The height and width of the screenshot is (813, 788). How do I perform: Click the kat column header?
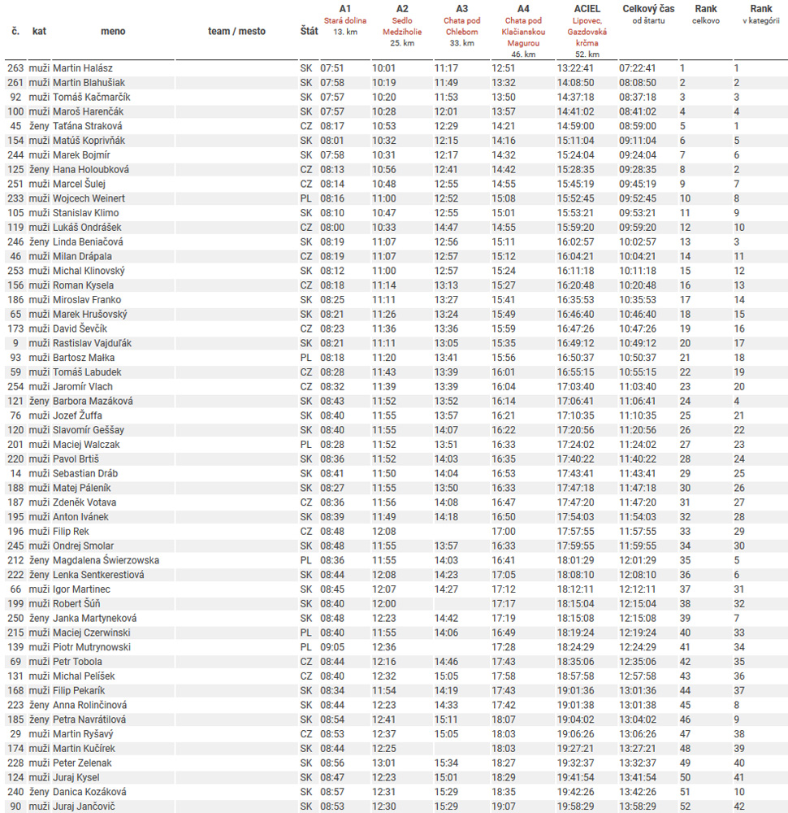[x=39, y=31]
